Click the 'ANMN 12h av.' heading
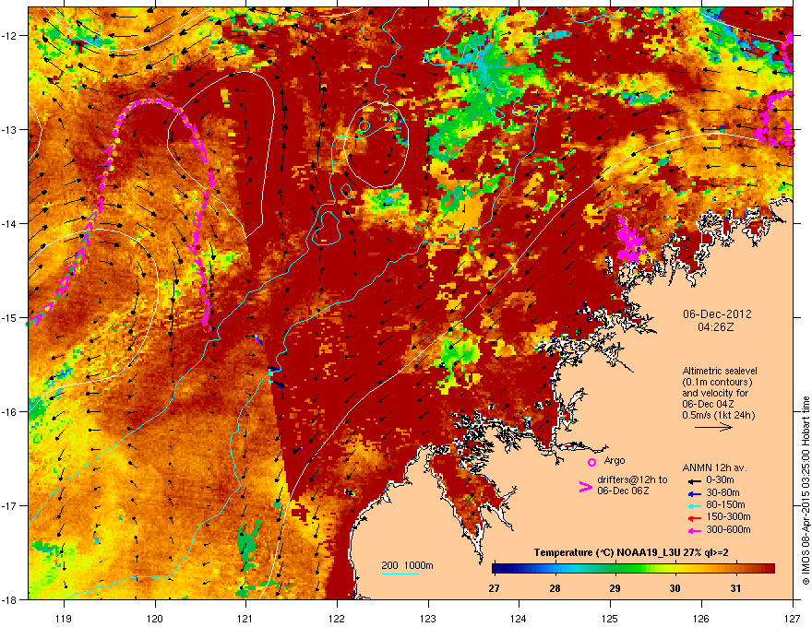 (x=714, y=467)
